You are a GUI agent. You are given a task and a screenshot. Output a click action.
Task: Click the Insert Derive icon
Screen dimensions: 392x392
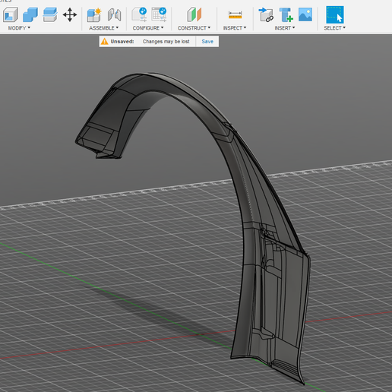(x=266, y=14)
